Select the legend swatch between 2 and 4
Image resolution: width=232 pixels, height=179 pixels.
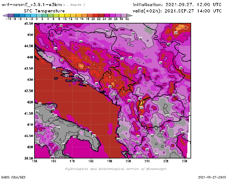[45, 15]
